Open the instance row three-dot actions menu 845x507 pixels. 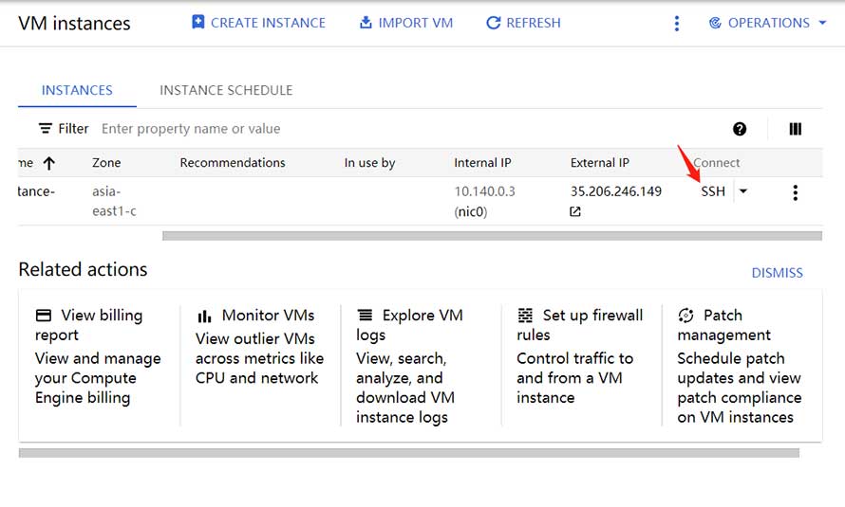tap(796, 192)
